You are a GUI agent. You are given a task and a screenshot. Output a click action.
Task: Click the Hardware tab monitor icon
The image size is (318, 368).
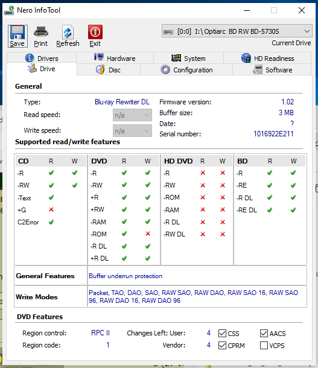[99, 57]
